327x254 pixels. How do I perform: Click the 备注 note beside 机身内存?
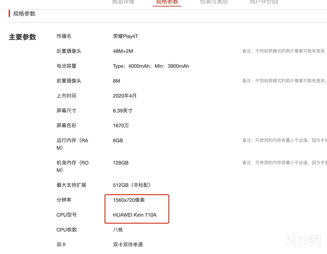click(x=284, y=163)
